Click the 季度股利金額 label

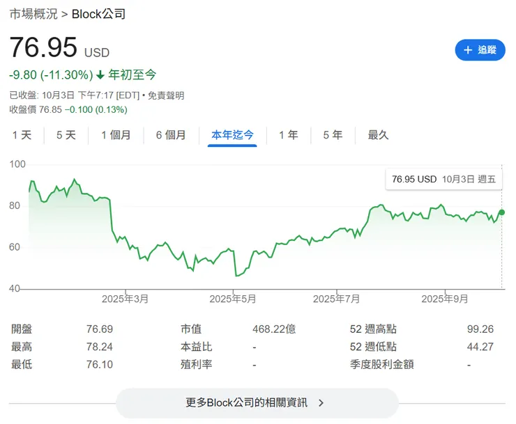[x=381, y=365]
